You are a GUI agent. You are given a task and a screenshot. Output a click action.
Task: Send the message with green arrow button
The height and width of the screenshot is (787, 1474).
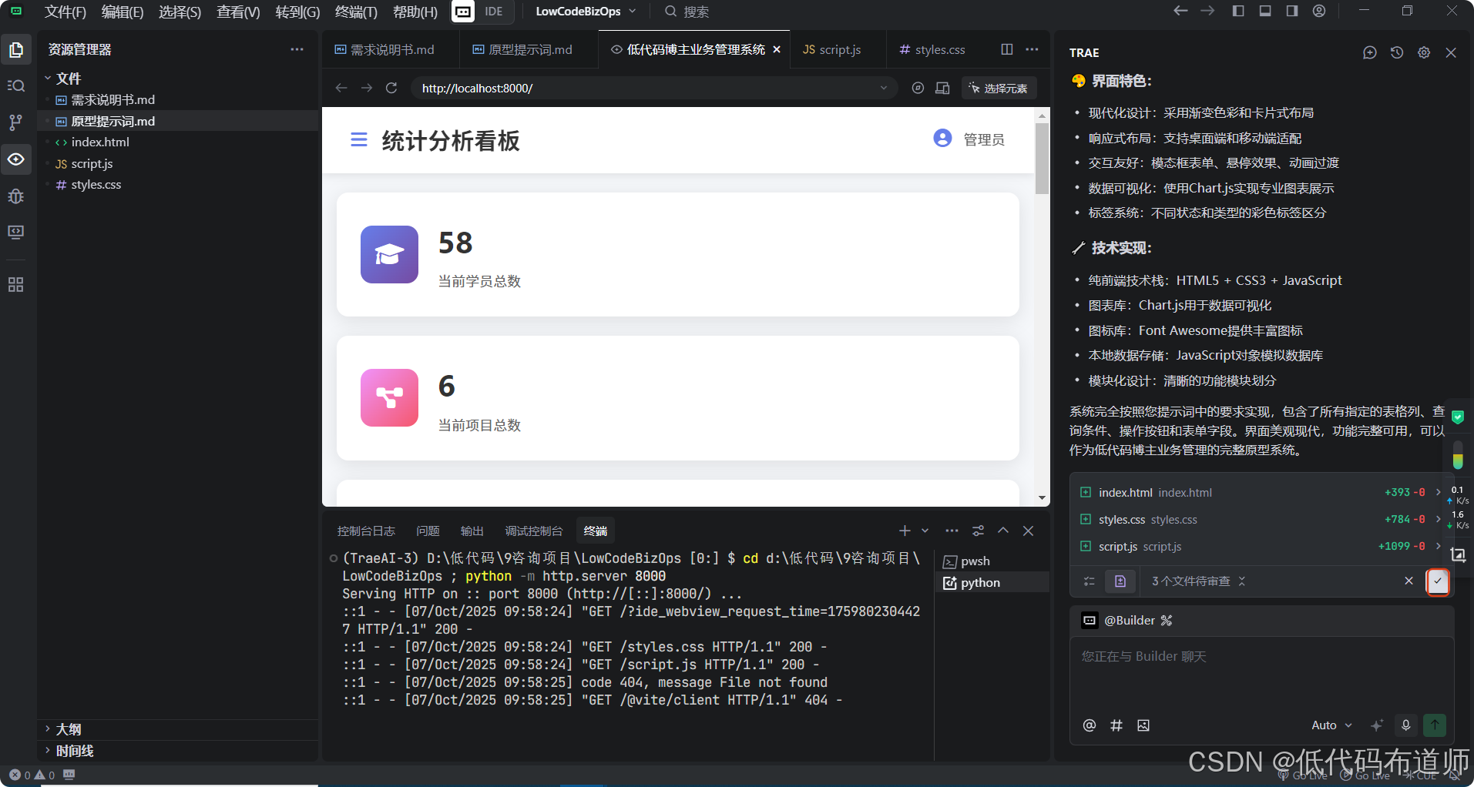(1435, 725)
